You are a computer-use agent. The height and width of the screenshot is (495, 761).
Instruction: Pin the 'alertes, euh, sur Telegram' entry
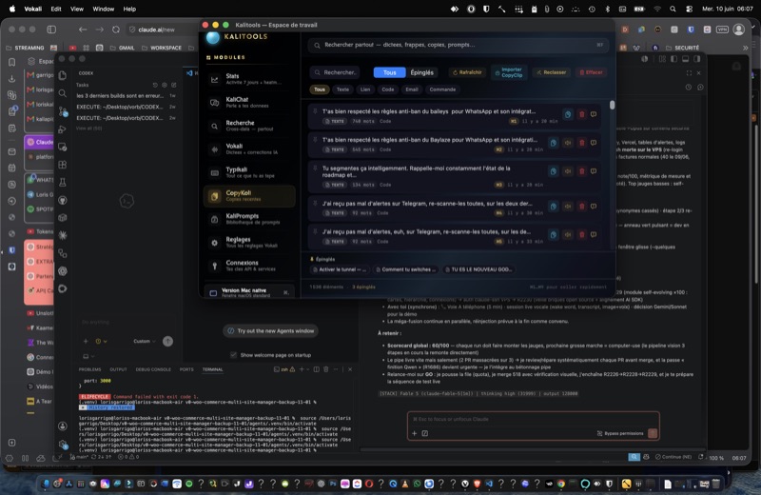point(315,231)
